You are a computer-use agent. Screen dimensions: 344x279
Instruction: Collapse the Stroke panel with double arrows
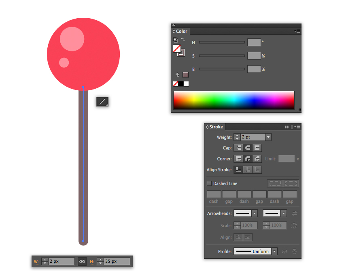coord(287,127)
